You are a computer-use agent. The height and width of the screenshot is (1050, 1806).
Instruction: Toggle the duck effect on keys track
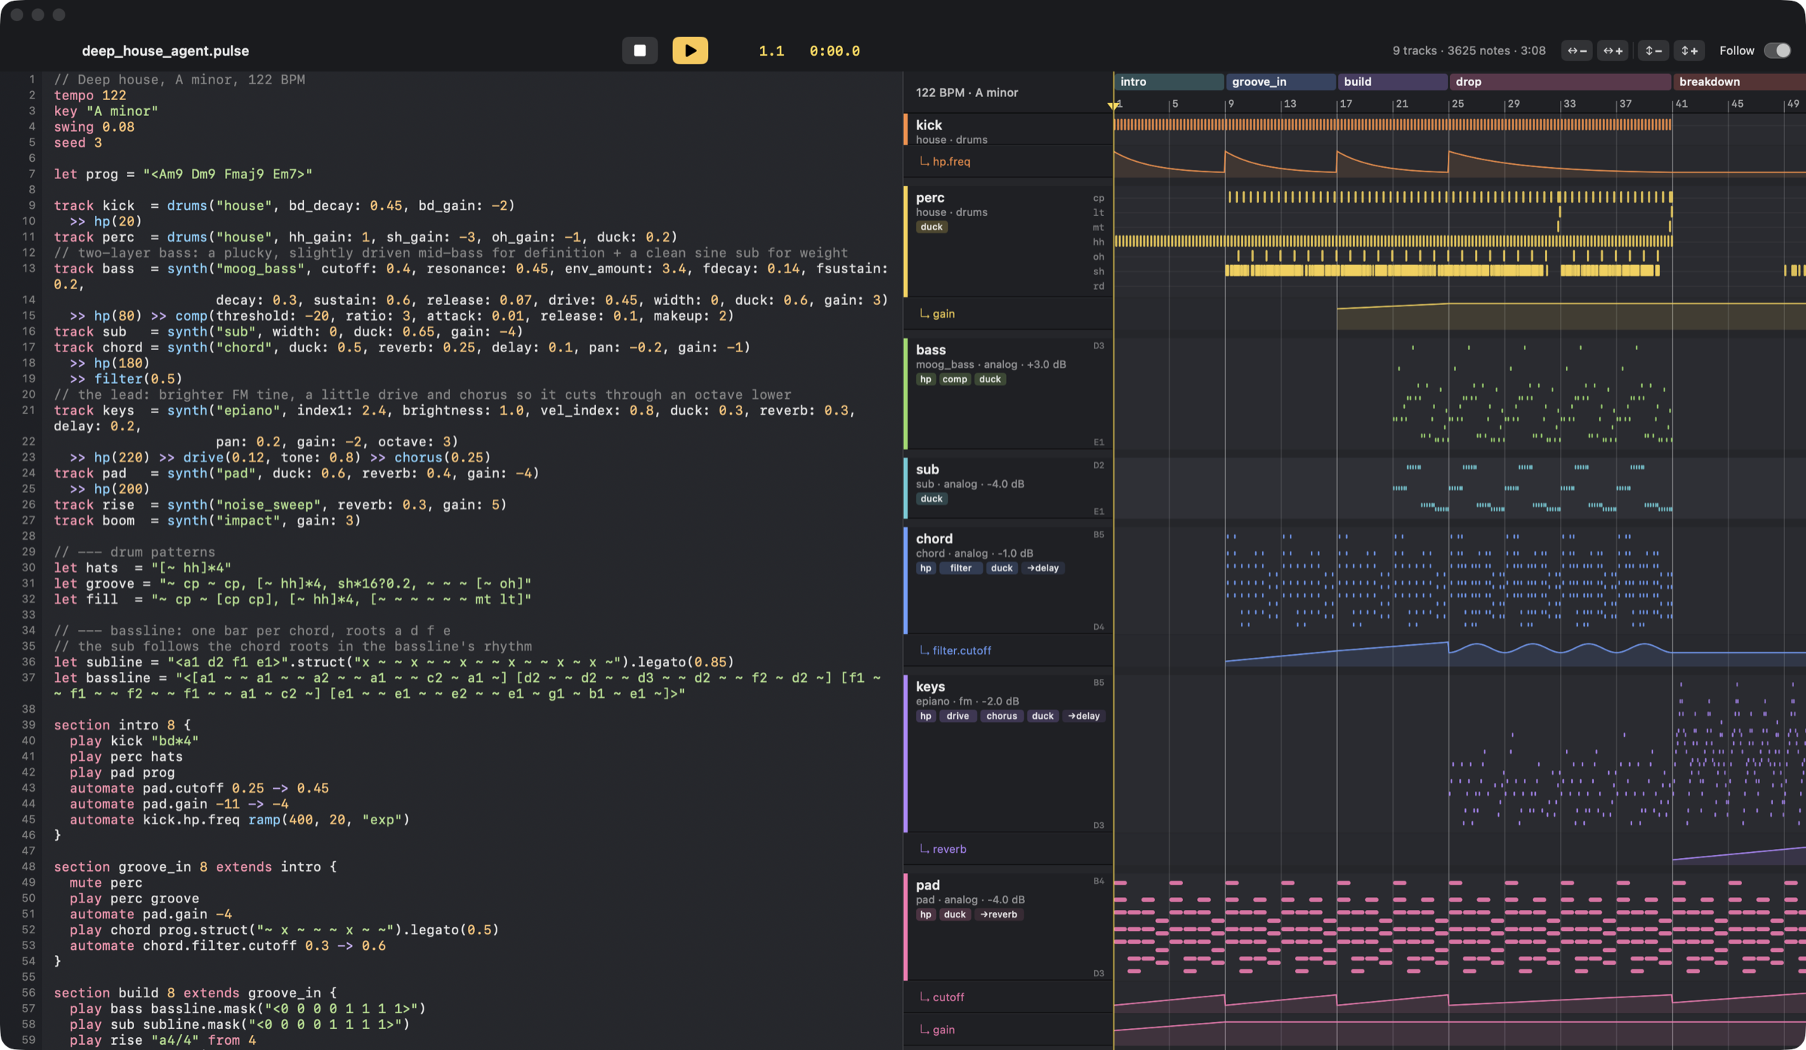click(1043, 716)
